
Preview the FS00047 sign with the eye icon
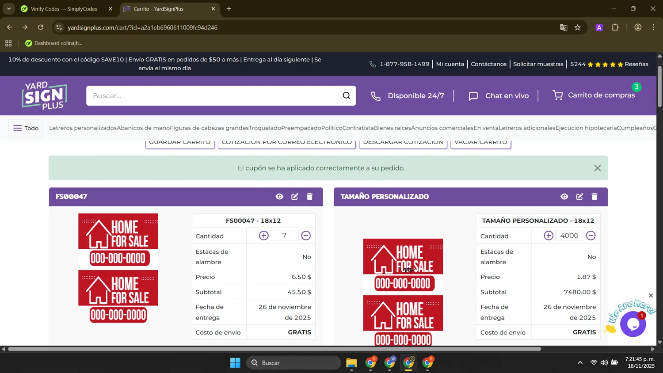pos(279,197)
